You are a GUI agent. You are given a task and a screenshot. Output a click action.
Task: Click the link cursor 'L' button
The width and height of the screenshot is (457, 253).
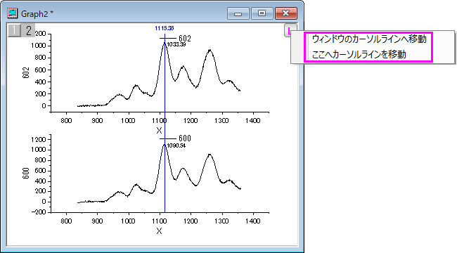tap(289, 31)
